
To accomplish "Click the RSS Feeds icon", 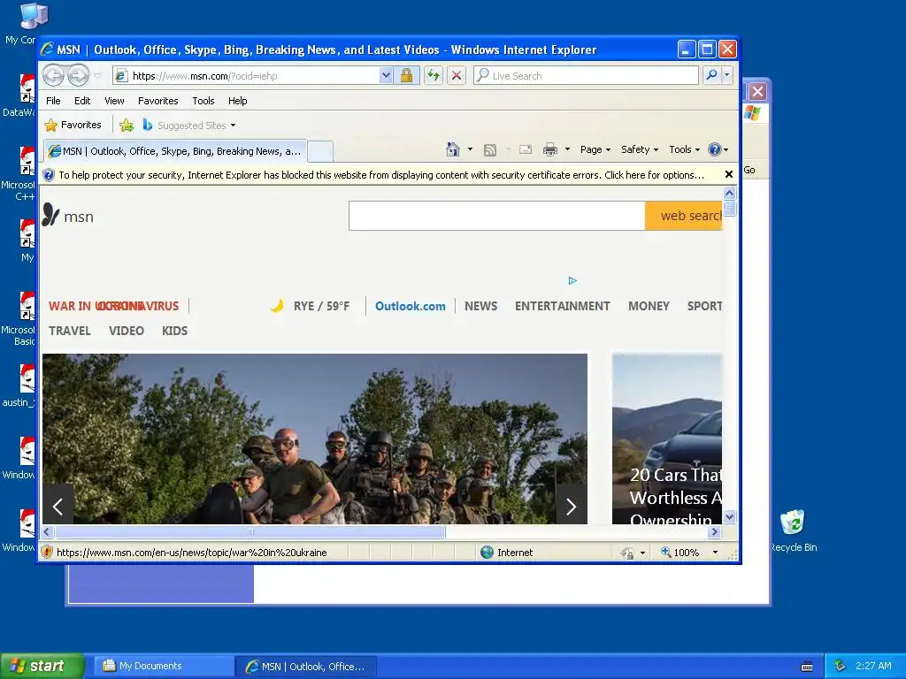I will pos(490,150).
